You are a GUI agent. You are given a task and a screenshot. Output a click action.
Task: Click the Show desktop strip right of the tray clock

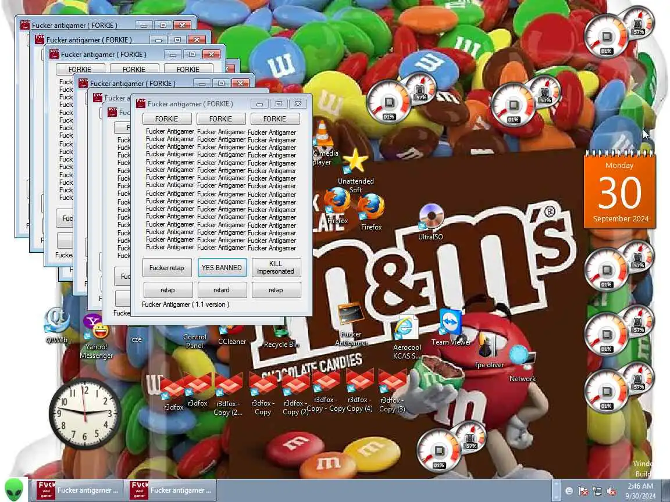click(665, 490)
